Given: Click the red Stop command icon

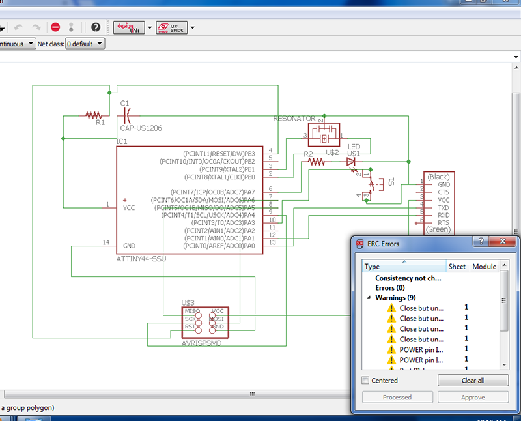Looking at the screenshot, I should pos(55,27).
